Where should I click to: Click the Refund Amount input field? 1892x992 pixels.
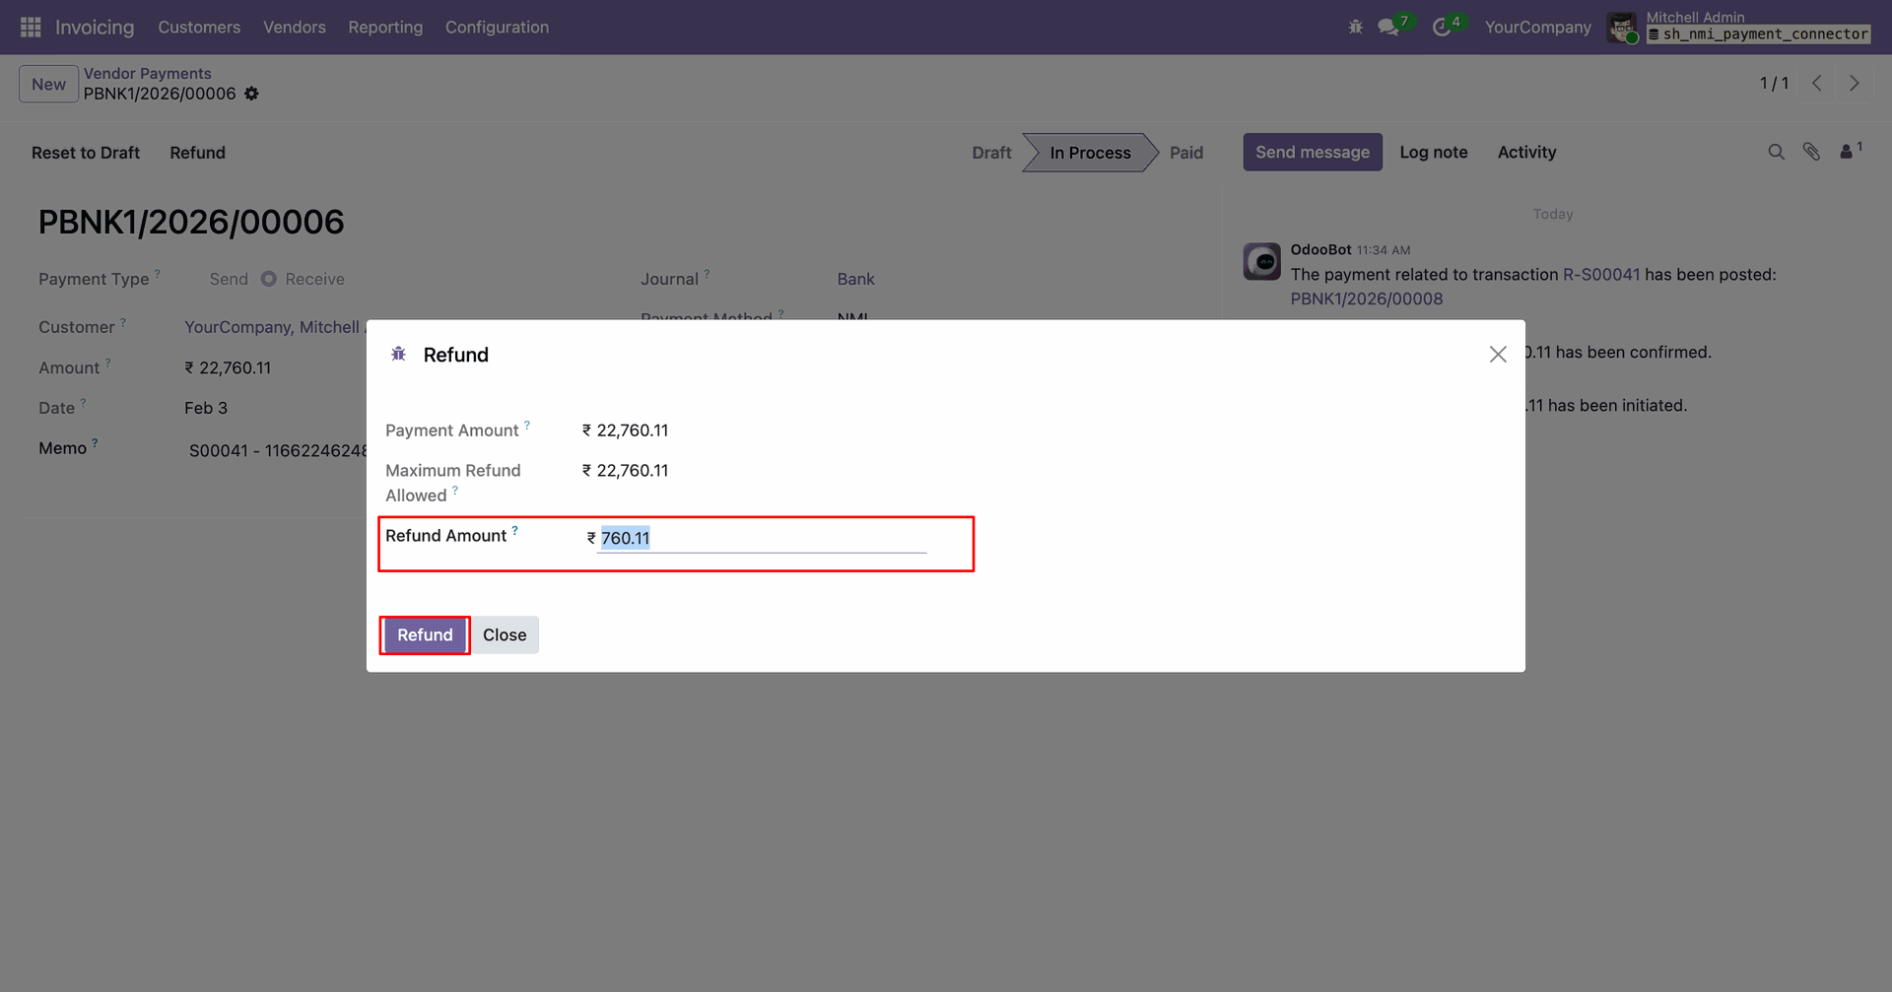click(x=761, y=538)
